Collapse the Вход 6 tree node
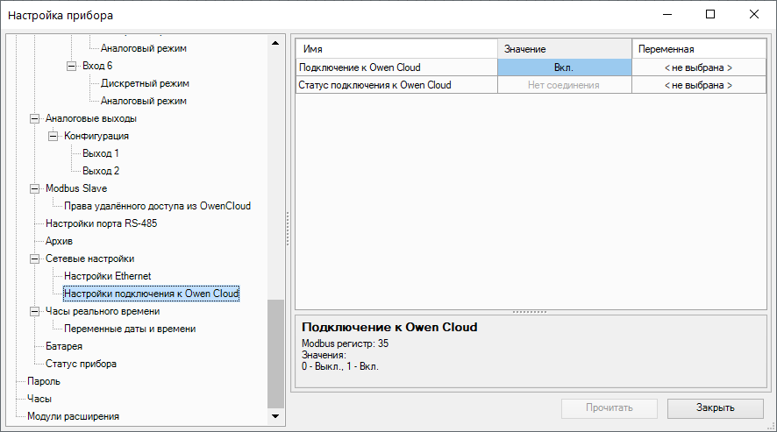The width and height of the screenshot is (777, 432). coord(72,66)
